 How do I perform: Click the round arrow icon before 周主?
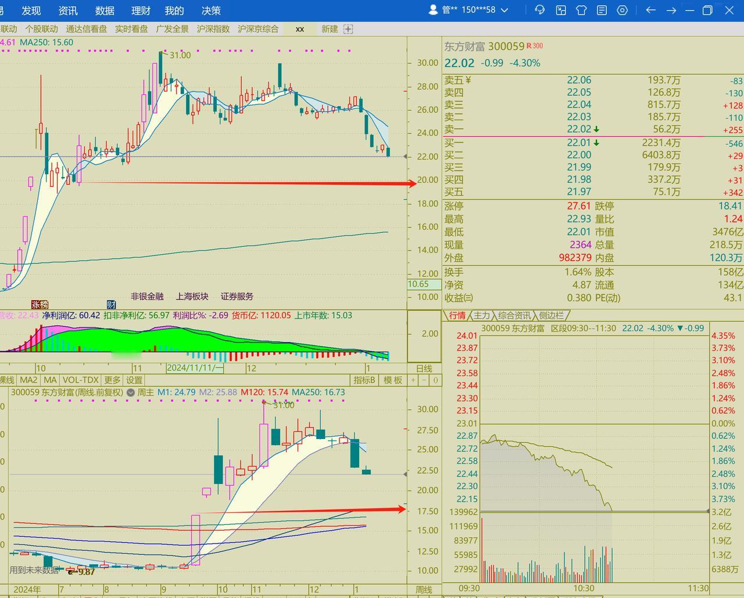point(131,392)
